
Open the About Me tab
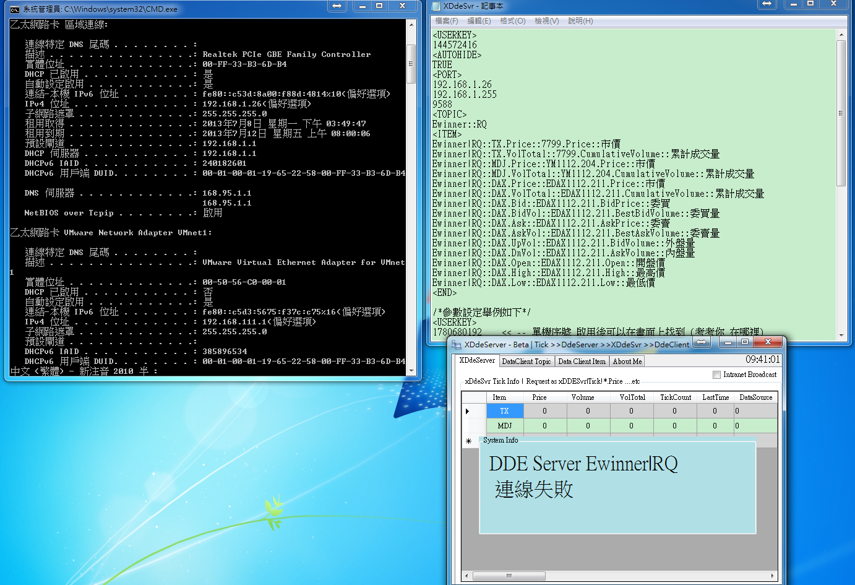click(x=627, y=362)
